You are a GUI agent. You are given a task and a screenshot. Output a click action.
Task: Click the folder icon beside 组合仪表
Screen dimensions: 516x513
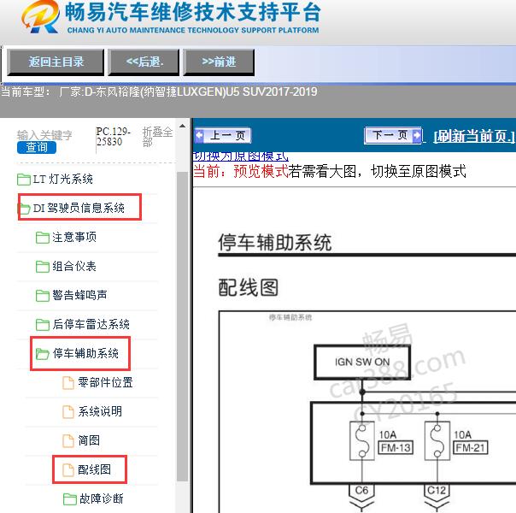point(43,267)
